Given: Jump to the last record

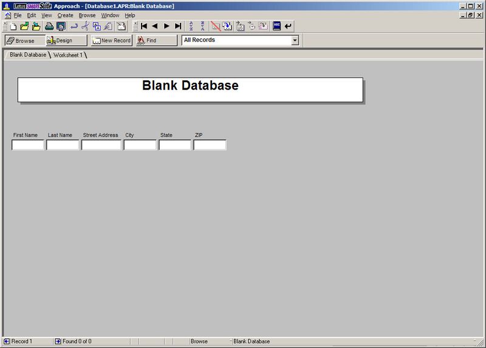Looking at the screenshot, I should (x=178, y=26).
